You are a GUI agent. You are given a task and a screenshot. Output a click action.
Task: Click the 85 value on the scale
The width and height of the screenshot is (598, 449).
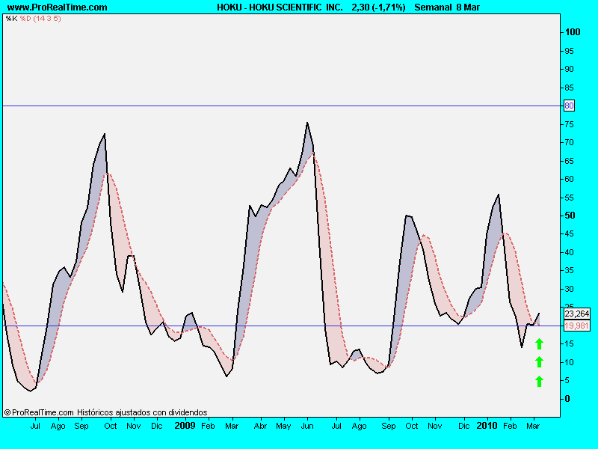569,88
